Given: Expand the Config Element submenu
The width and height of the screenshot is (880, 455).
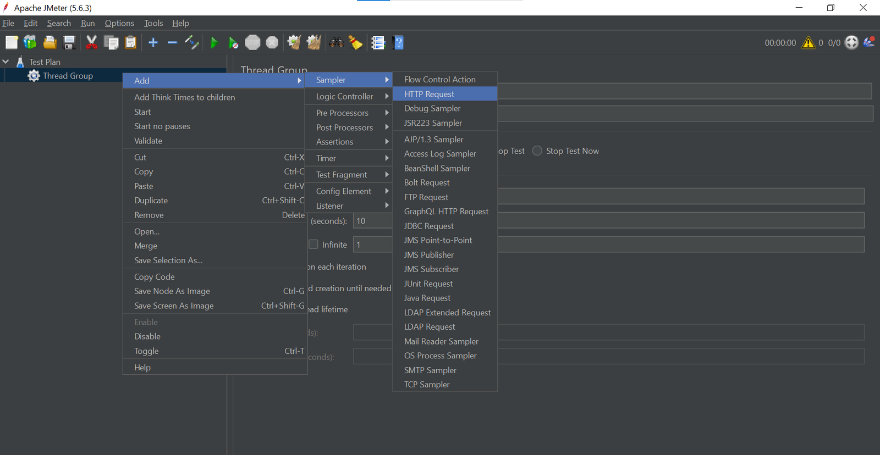Looking at the screenshot, I should pos(349,191).
